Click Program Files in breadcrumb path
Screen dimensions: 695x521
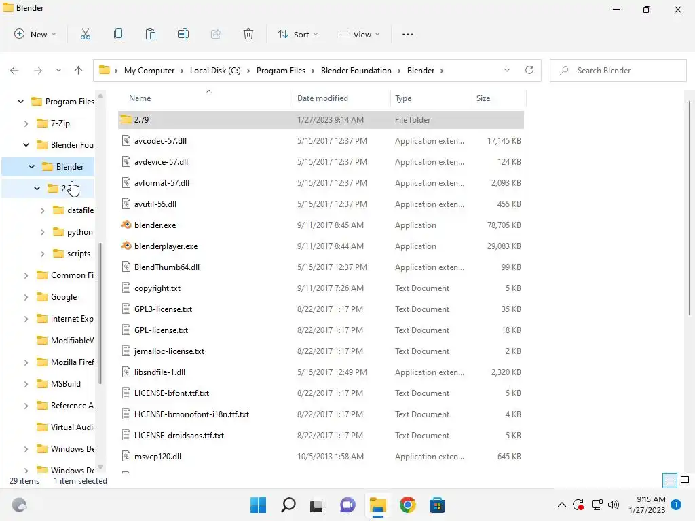click(x=281, y=71)
